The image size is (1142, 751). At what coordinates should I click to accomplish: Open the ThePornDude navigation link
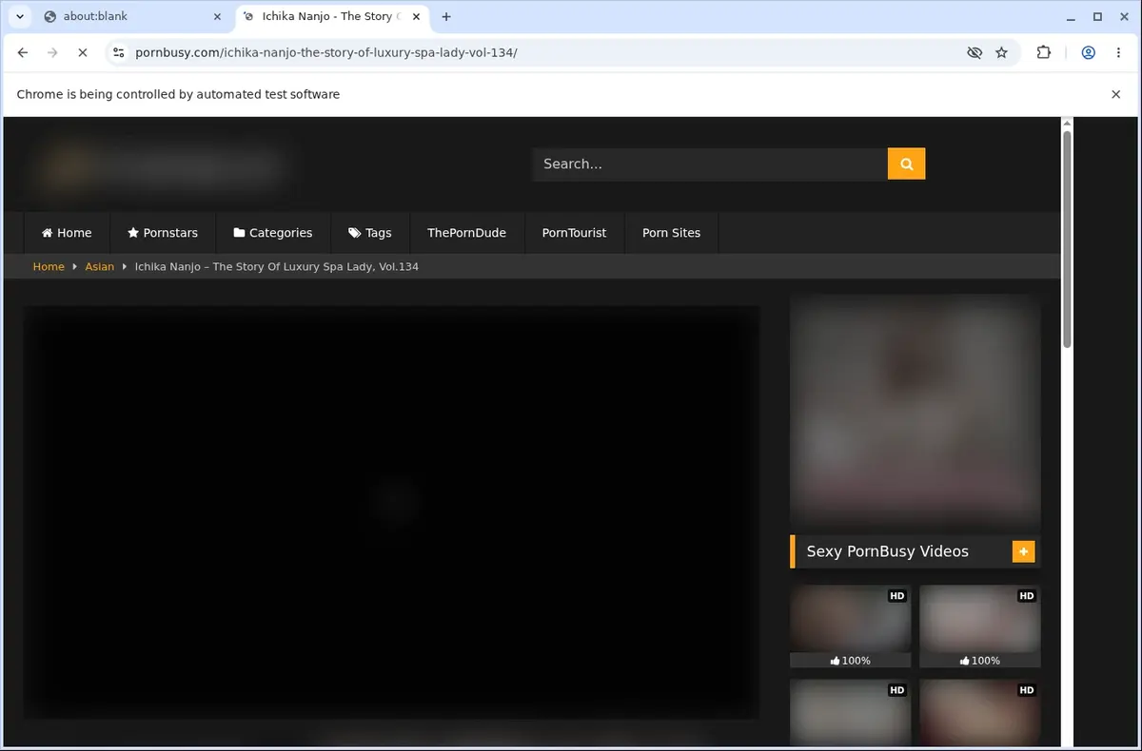pyautogui.click(x=467, y=233)
